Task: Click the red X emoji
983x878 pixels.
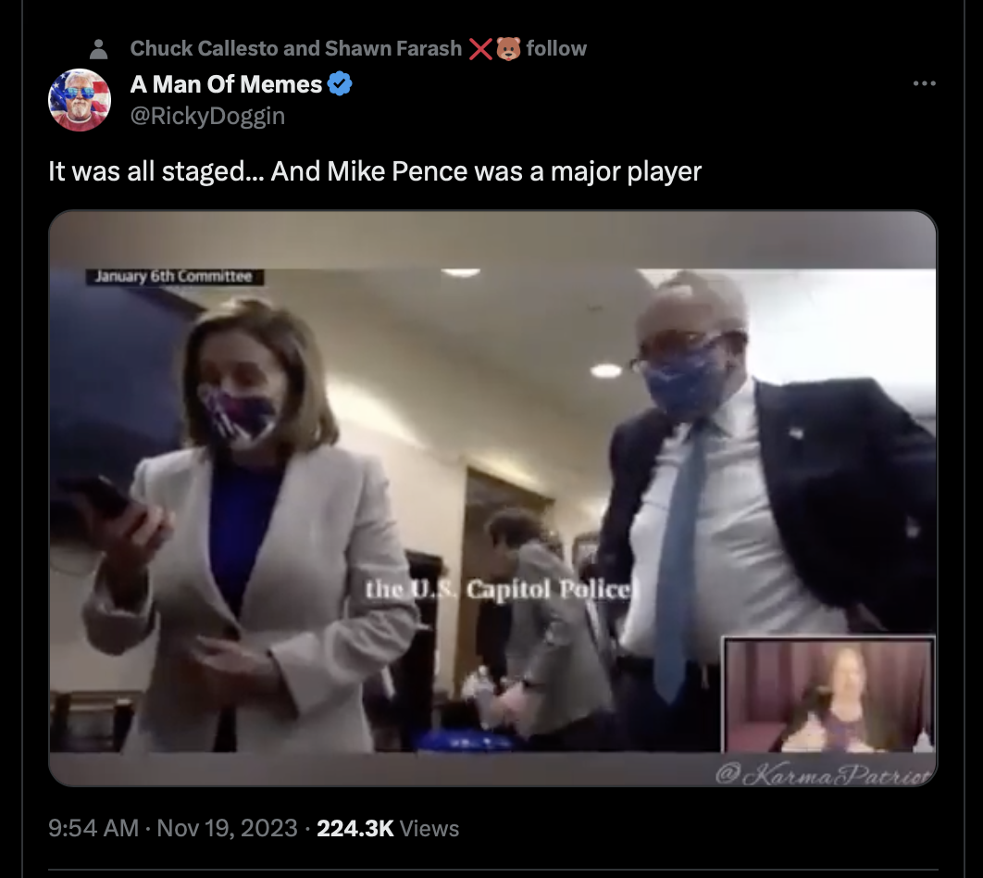Action: [480, 48]
